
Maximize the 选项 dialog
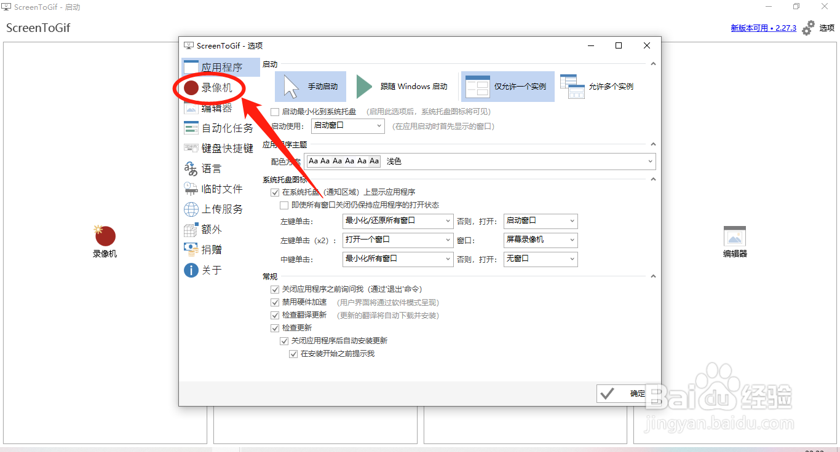tap(619, 45)
